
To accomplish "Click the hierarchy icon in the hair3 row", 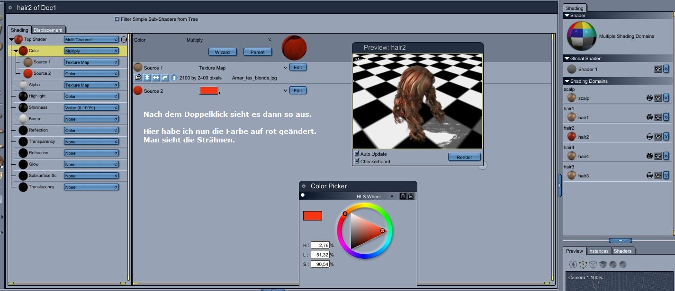I will (658, 176).
